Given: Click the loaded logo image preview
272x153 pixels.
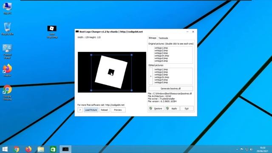Looking at the screenshot, I should coord(112,72).
